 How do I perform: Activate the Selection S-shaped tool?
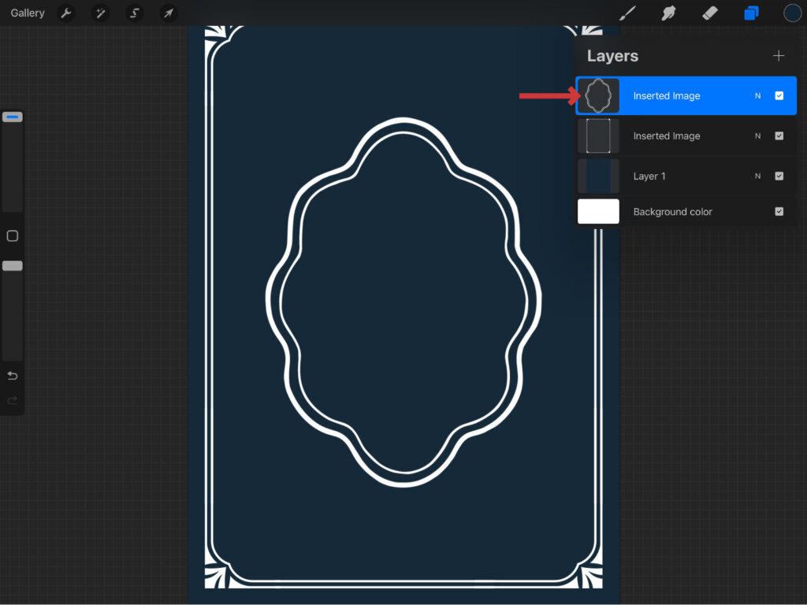(134, 13)
